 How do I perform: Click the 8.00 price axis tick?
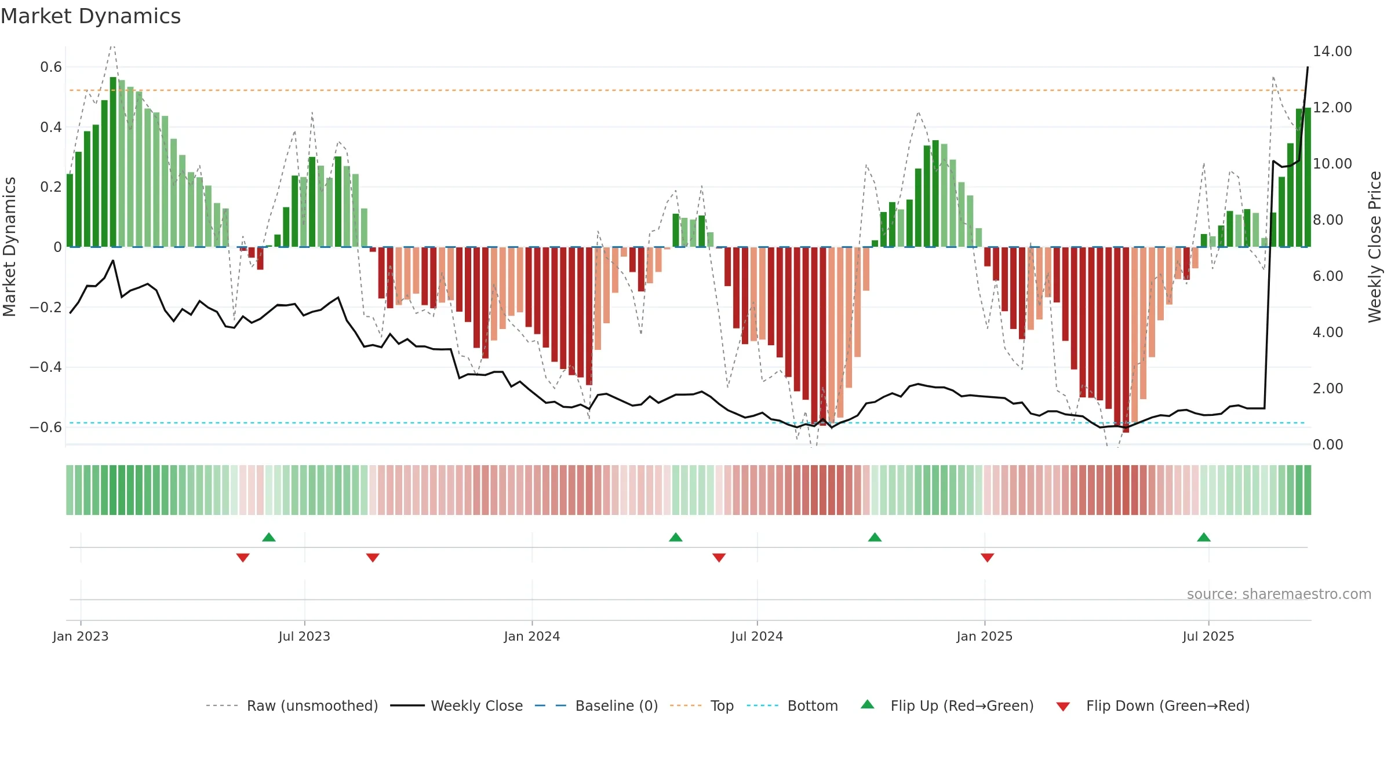[1328, 220]
